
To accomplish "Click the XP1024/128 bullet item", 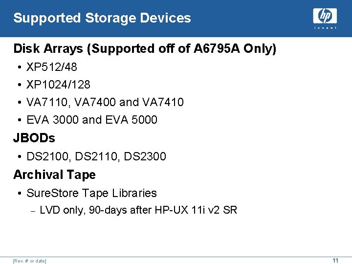I will tap(58, 85).
